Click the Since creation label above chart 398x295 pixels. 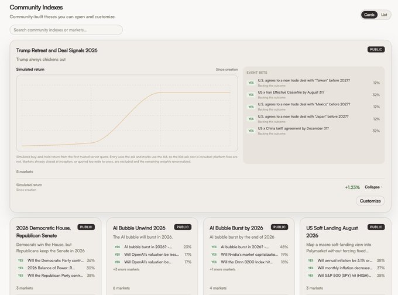(227, 69)
